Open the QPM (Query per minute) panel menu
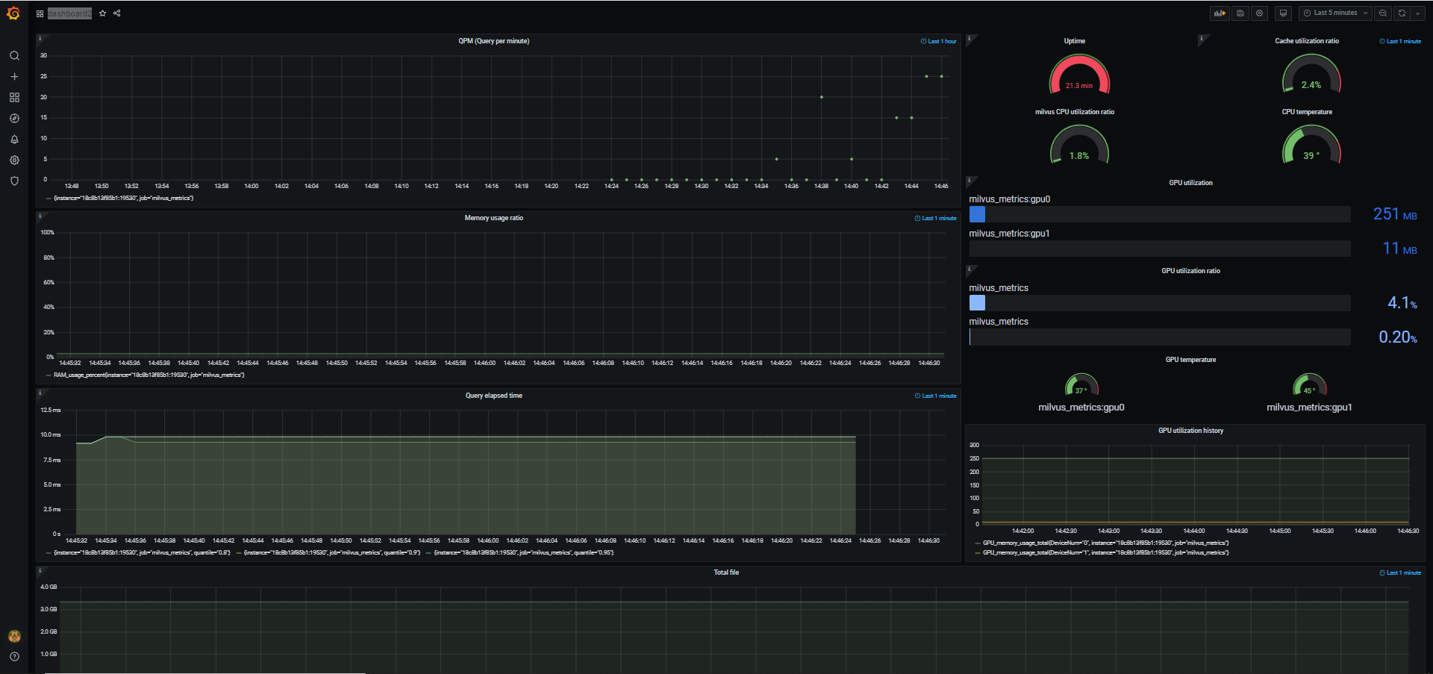 [493, 41]
